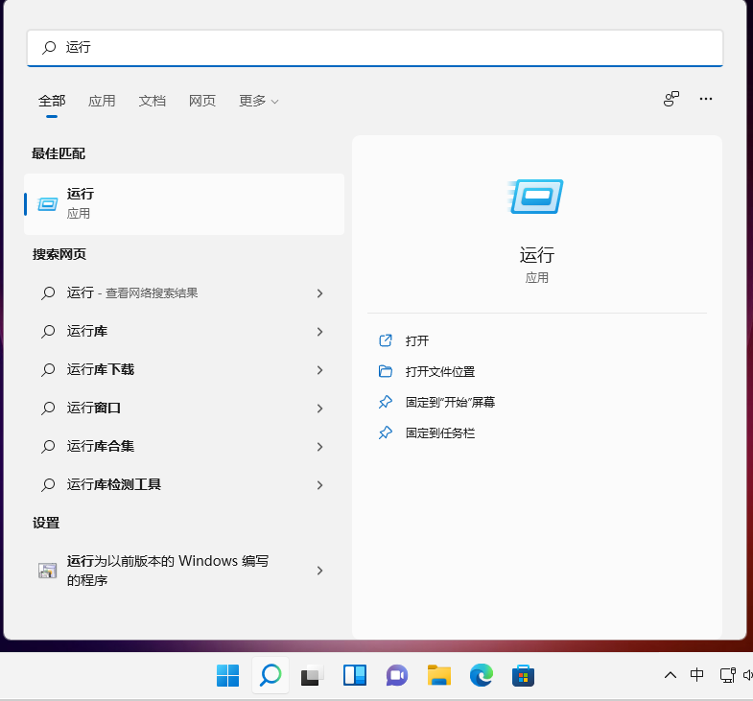Image resolution: width=753 pixels, height=701 pixels.
Task: Open Microsoft Store from the taskbar
Action: pyautogui.click(x=523, y=676)
